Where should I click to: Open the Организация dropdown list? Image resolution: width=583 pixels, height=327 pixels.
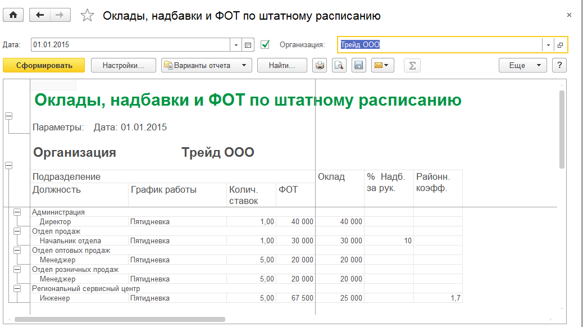[547, 45]
